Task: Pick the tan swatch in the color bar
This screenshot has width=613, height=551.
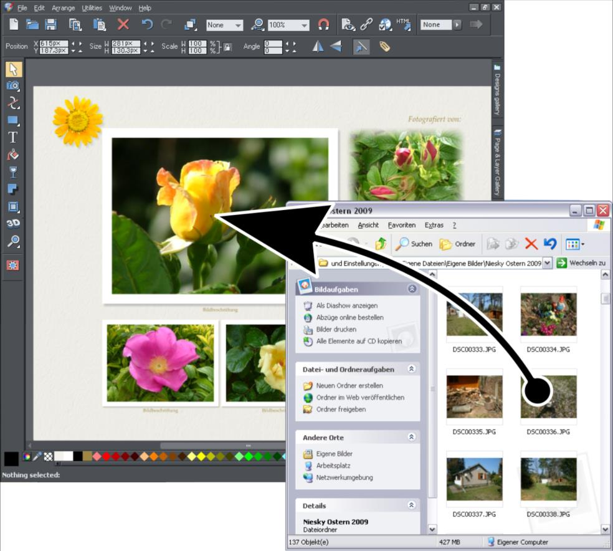Action: point(87,456)
